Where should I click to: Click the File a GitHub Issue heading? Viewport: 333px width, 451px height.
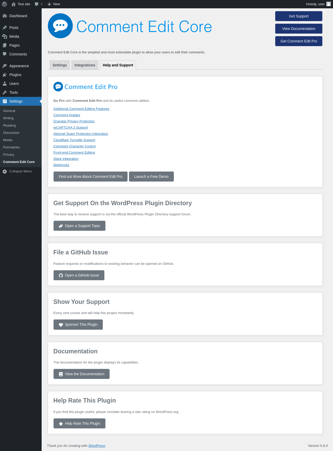pos(81,252)
